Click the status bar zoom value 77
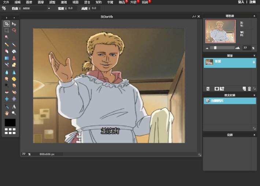The height and width of the screenshot is (186, 260). point(24,154)
